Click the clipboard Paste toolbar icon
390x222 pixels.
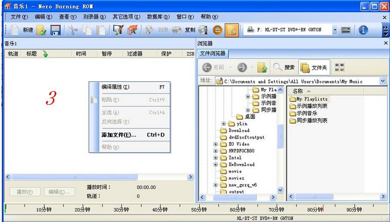pyautogui.click(x=101, y=30)
